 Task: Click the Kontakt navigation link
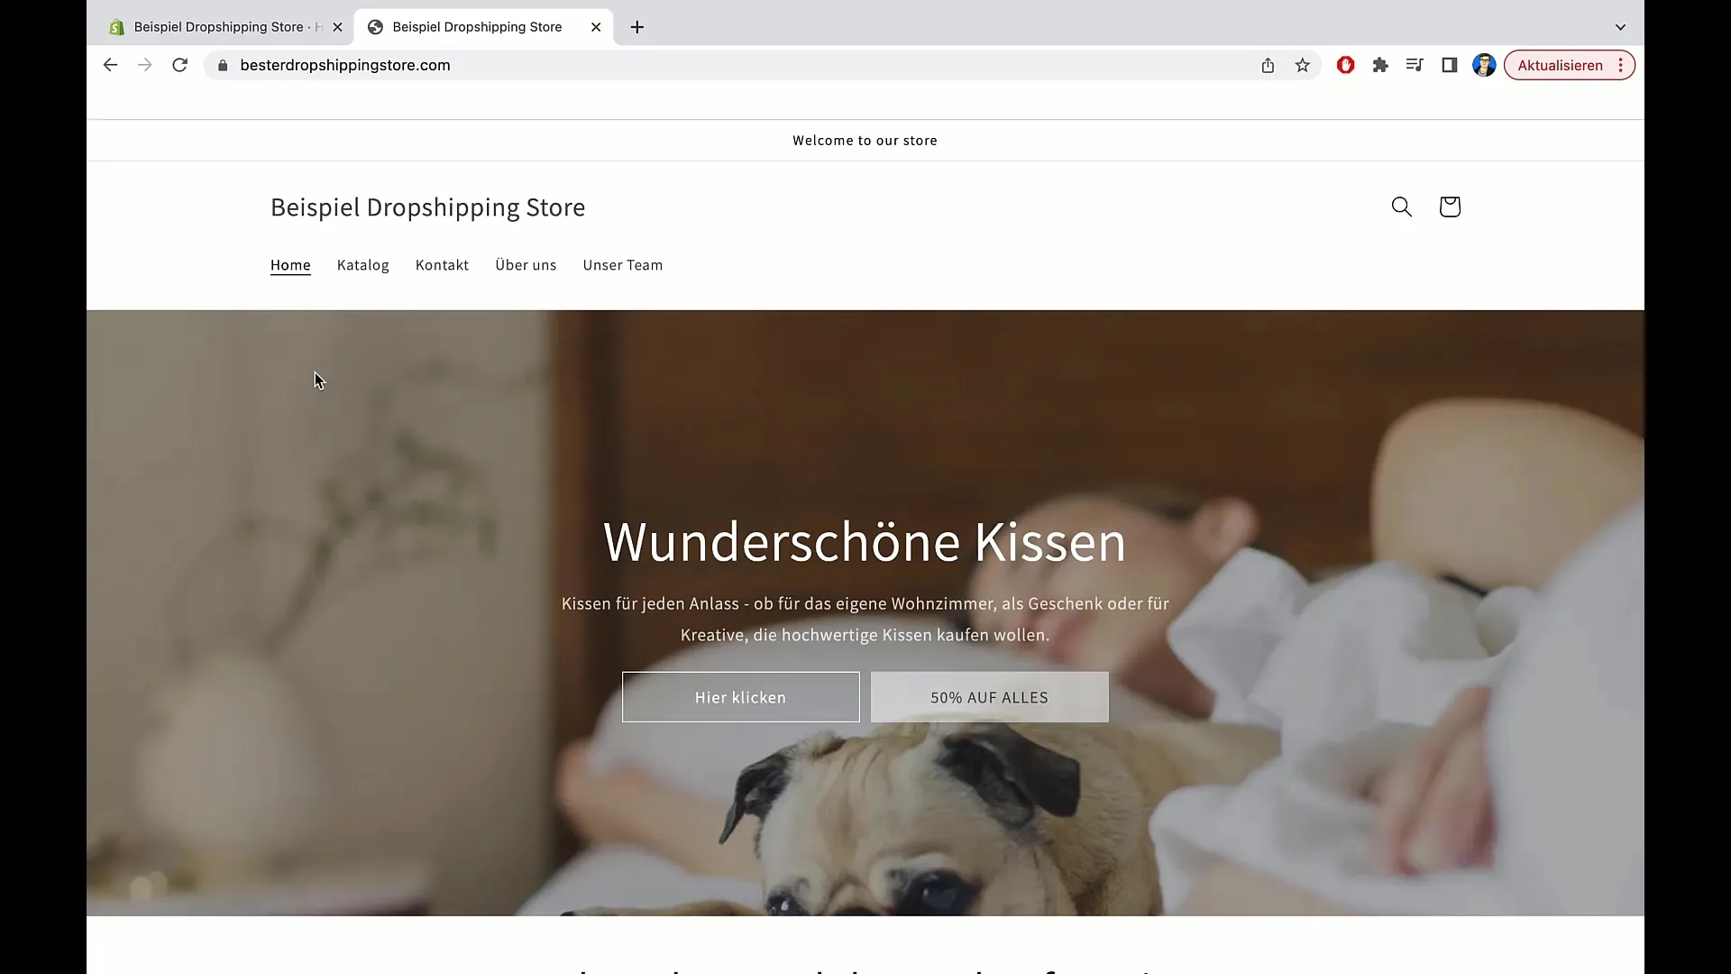pyautogui.click(x=443, y=264)
